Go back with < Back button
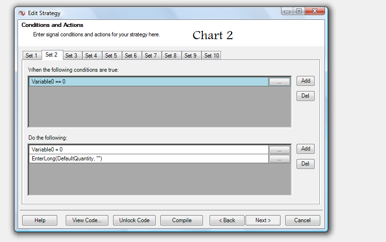 (x=227, y=220)
